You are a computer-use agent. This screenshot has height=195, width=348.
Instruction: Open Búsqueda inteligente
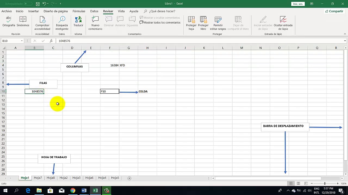point(62,23)
